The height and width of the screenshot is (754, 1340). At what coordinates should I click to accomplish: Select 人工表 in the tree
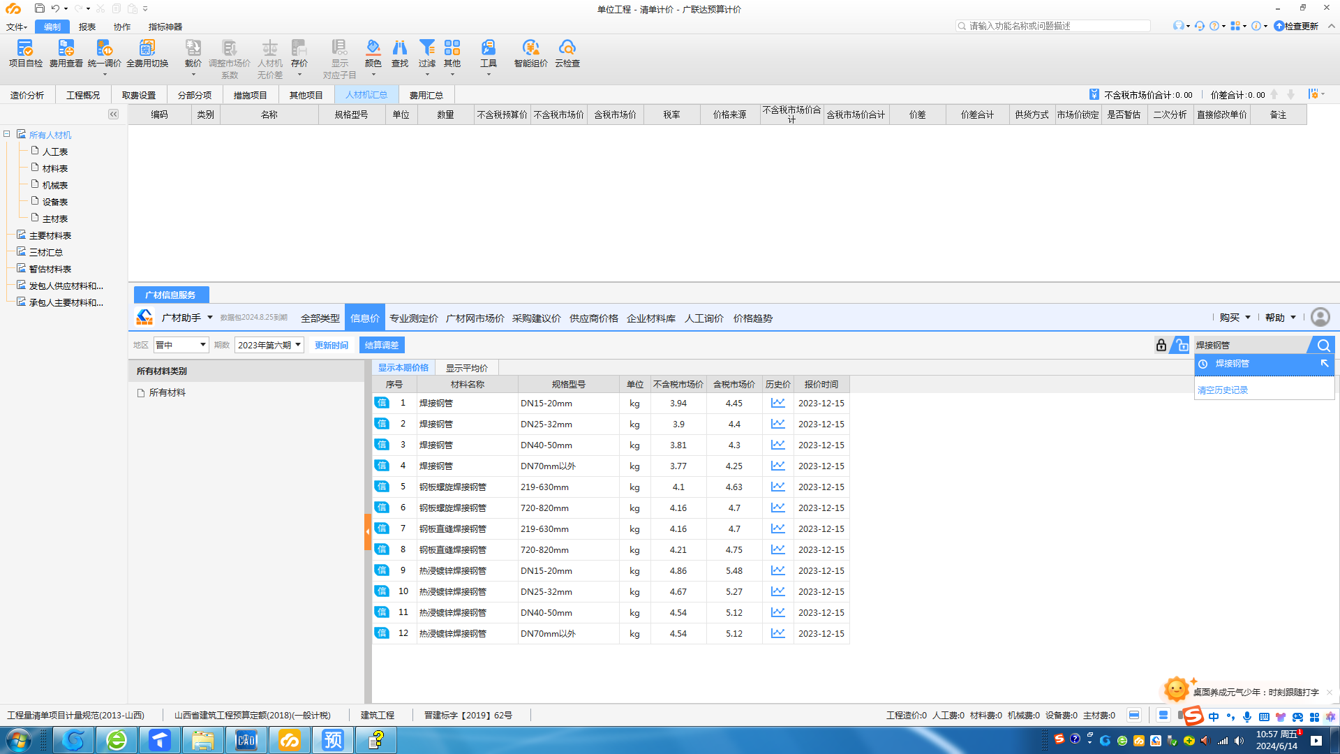54,151
